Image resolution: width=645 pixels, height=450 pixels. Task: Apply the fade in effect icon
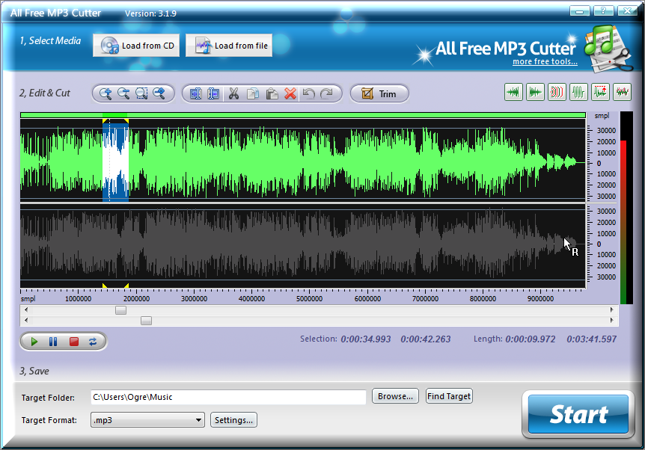pyautogui.click(x=513, y=92)
